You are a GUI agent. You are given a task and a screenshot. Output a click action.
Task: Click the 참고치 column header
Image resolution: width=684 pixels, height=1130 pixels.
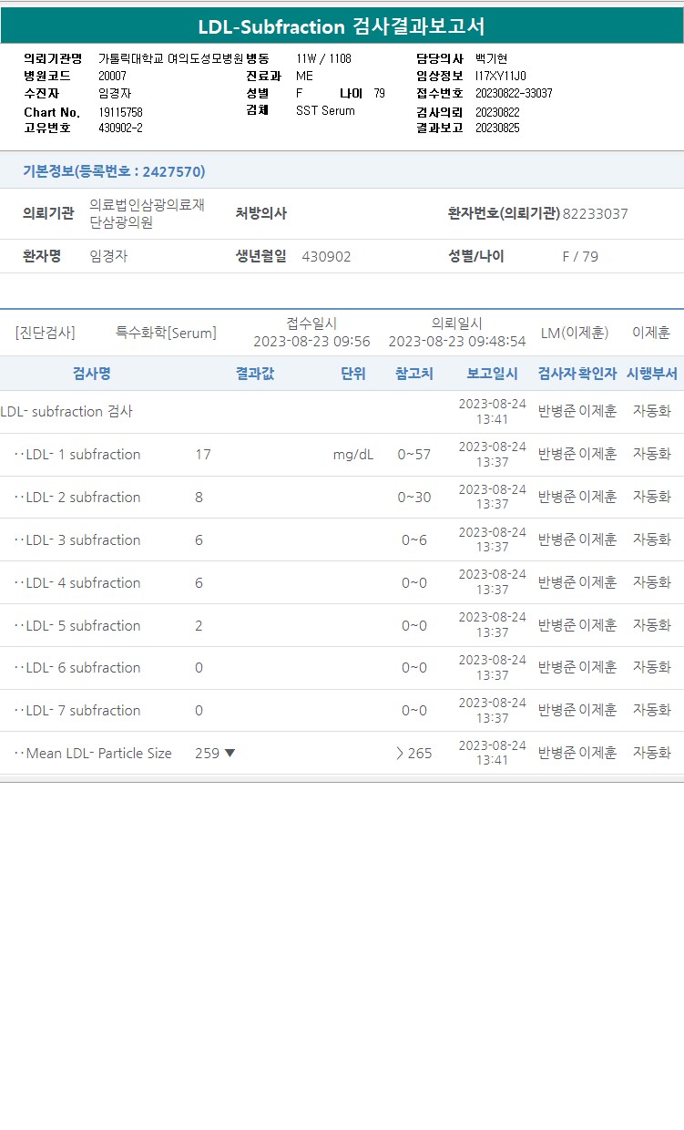[x=414, y=374]
